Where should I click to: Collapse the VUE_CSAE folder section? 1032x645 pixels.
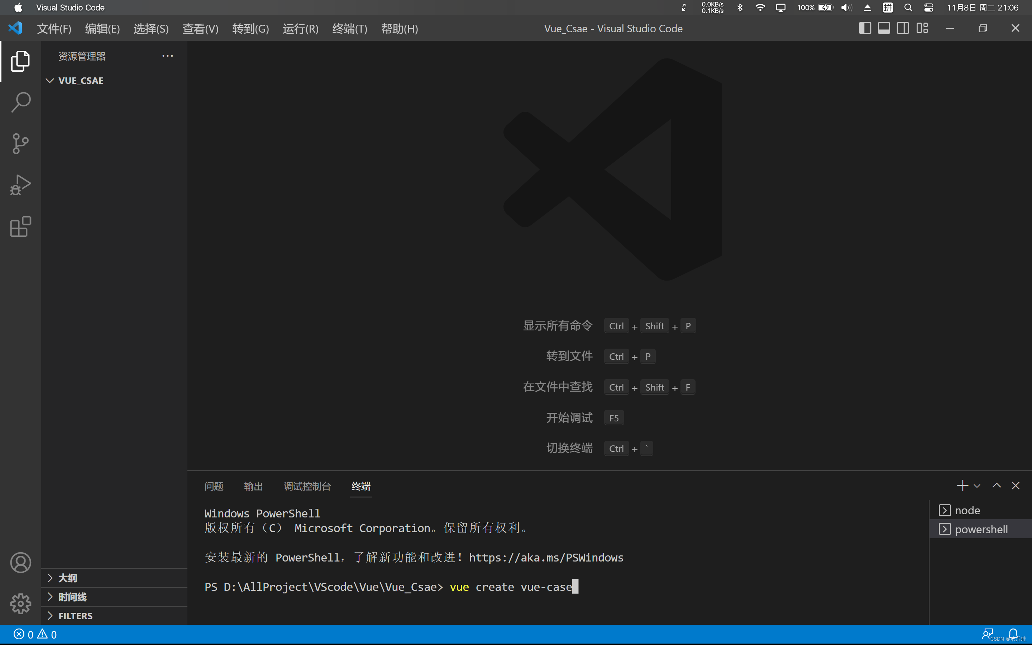click(x=115, y=80)
